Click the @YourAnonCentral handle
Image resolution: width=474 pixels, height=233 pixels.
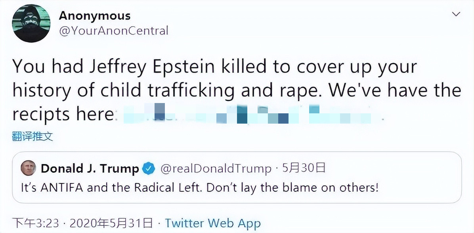pyautogui.click(x=113, y=31)
